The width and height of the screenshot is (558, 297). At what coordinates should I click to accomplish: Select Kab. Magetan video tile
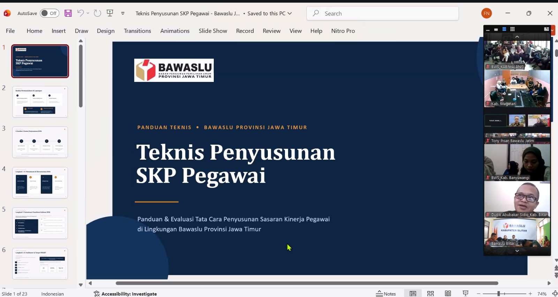[517, 89]
